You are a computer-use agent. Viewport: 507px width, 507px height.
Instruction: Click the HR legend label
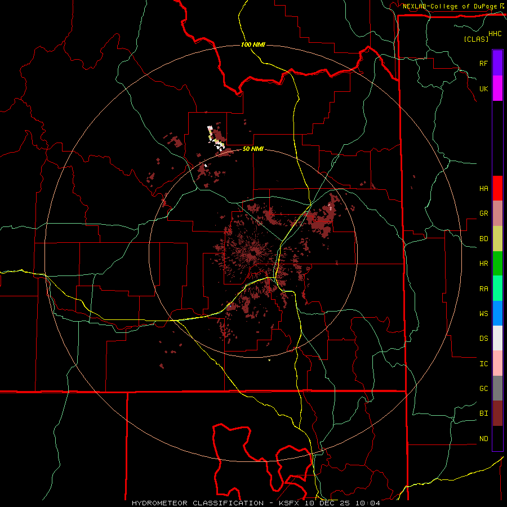(x=483, y=264)
